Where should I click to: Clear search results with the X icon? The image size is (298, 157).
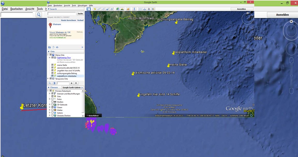click(x=82, y=47)
